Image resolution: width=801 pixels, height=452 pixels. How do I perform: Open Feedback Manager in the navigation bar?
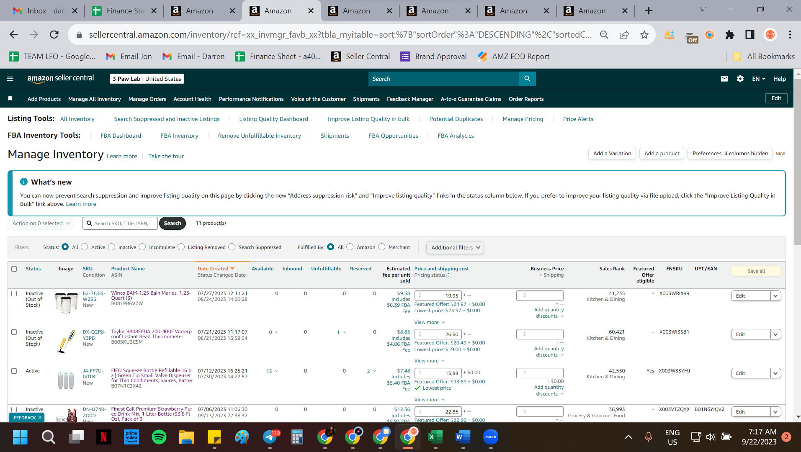click(x=410, y=99)
